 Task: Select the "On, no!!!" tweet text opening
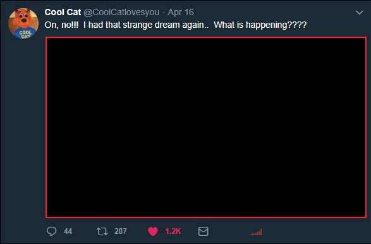tap(61, 25)
